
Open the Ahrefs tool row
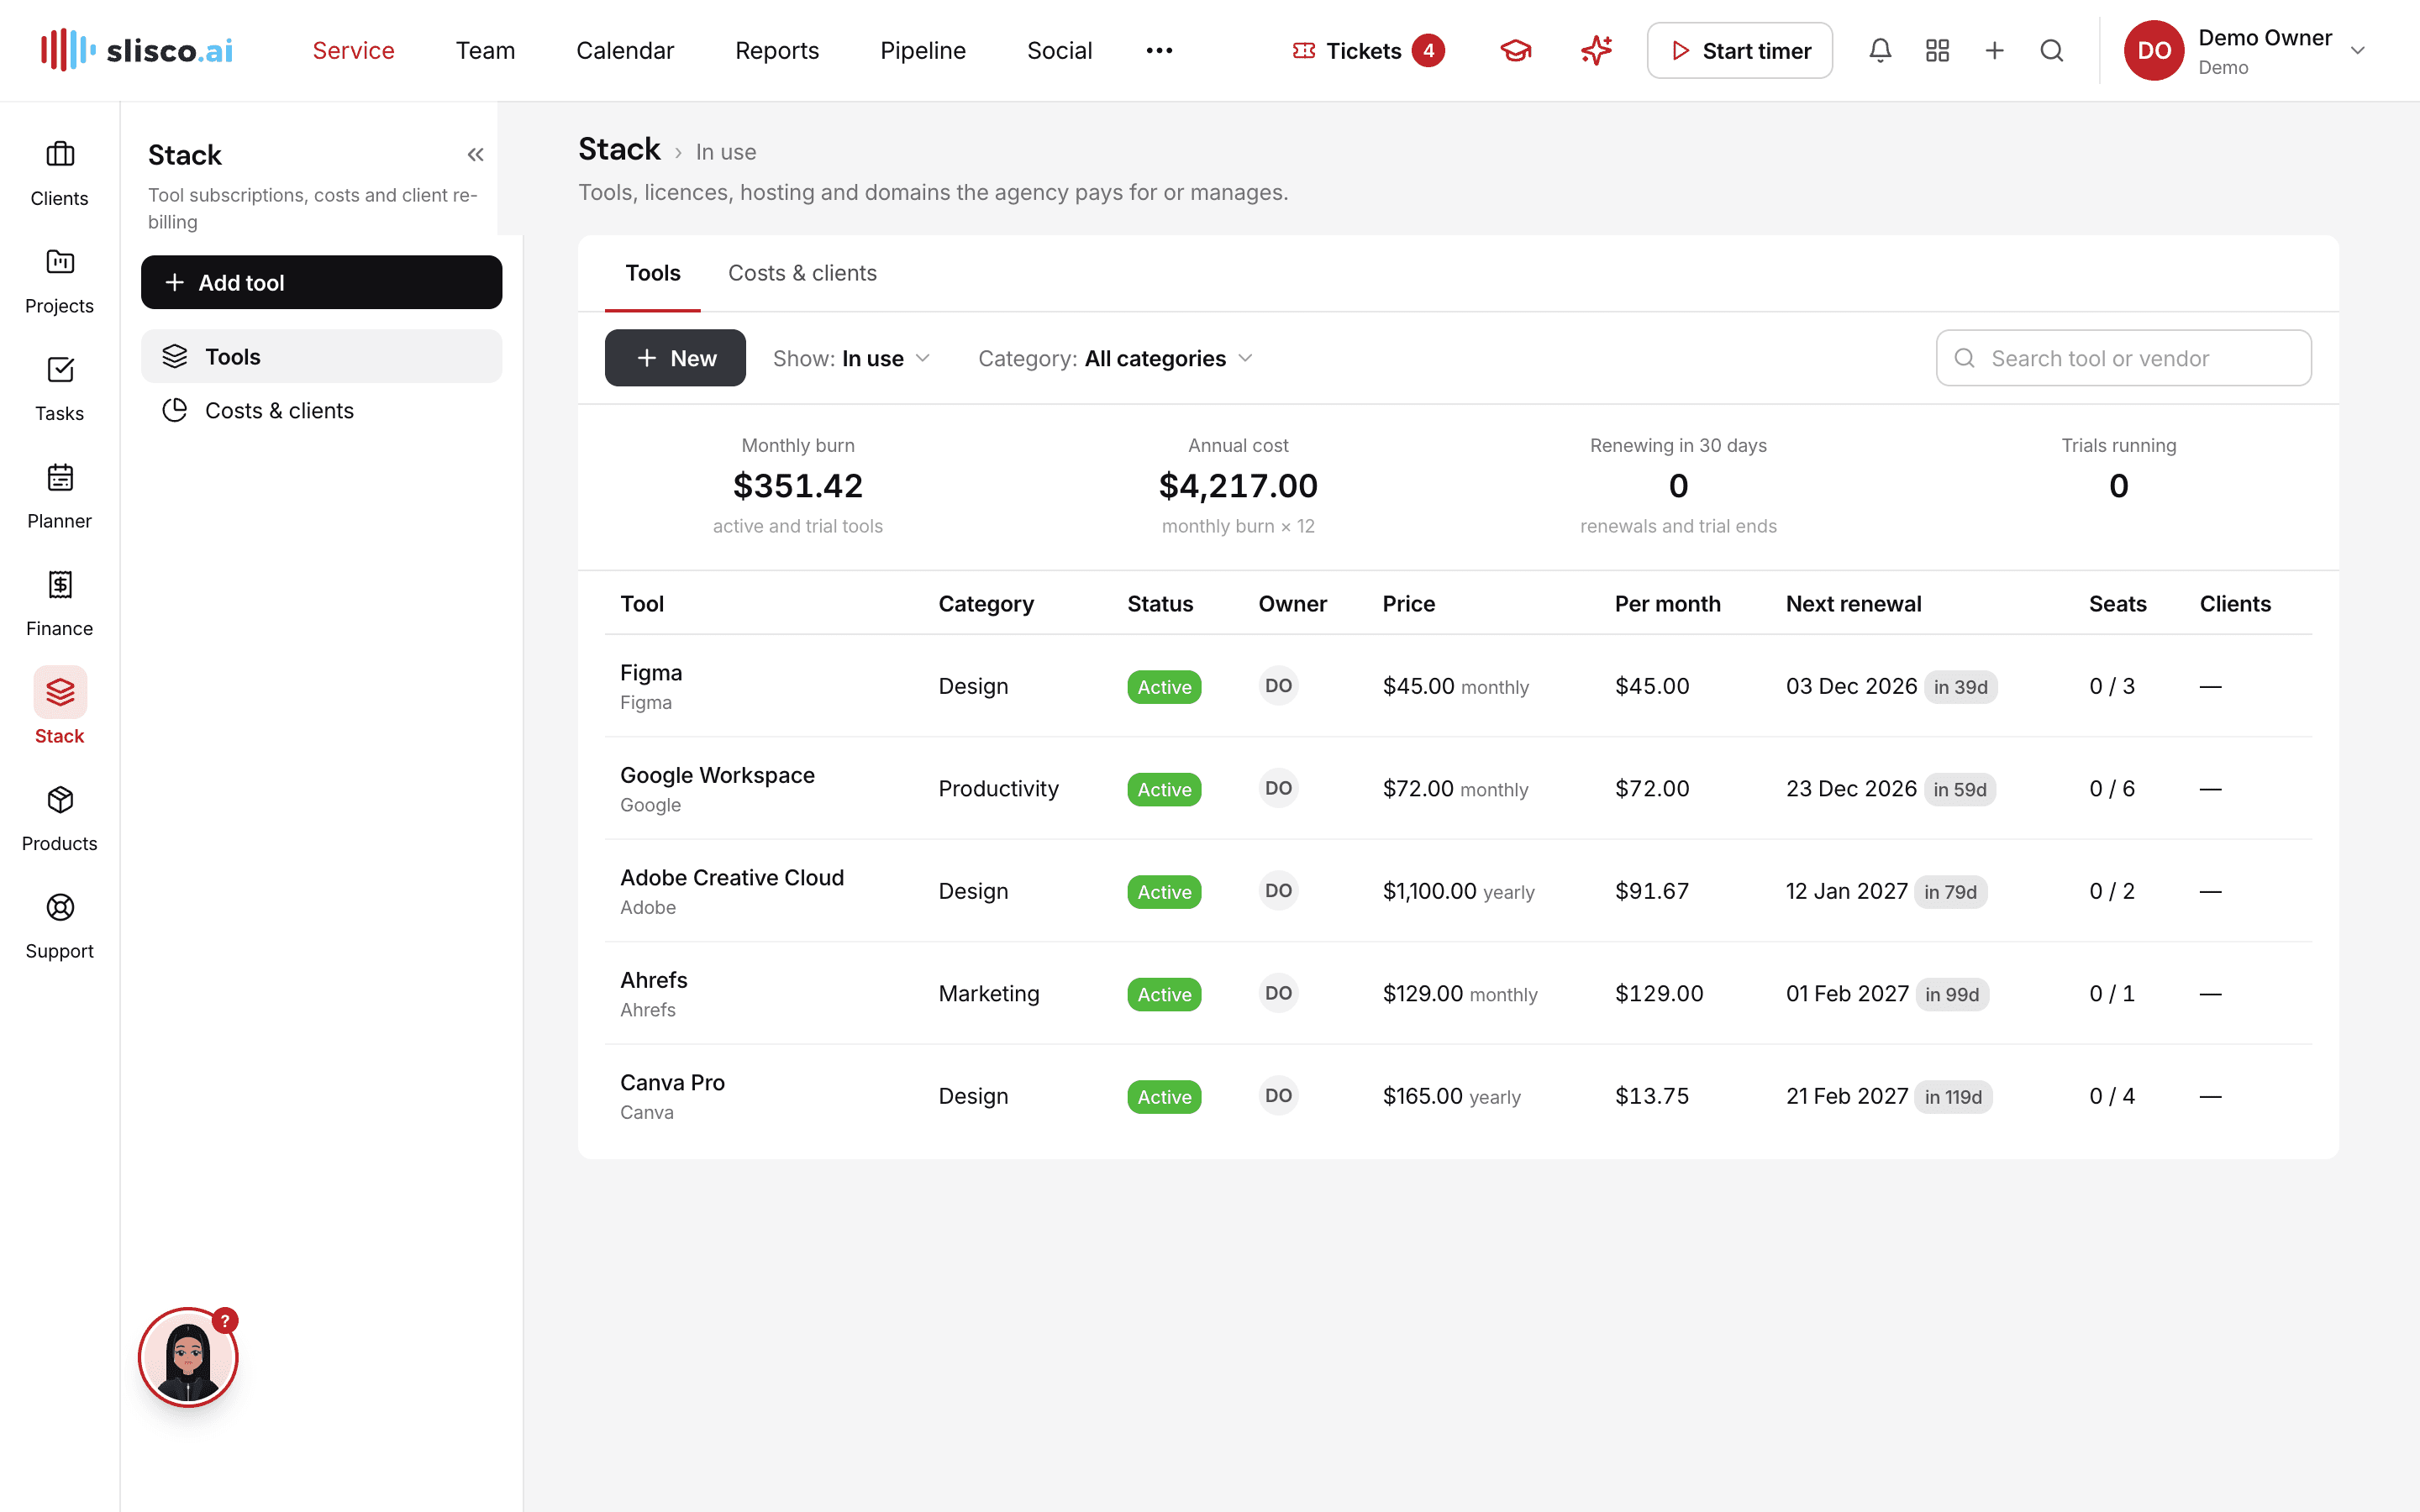(1458, 993)
